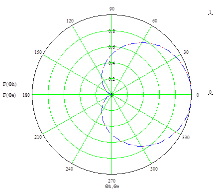Select the 180 degree angle label

[x=26, y=95]
